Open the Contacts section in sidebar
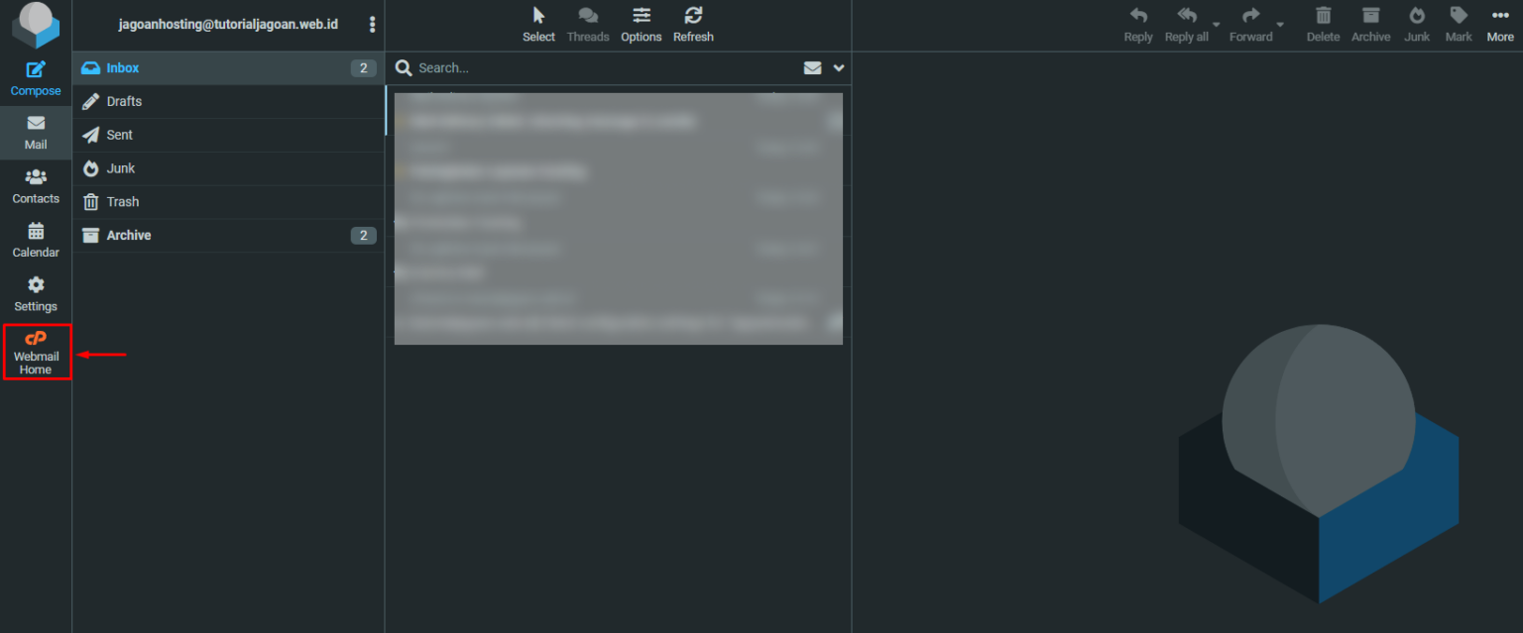Image resolution: width=1523 pixels, height=633 pixels. click(36, 186)
